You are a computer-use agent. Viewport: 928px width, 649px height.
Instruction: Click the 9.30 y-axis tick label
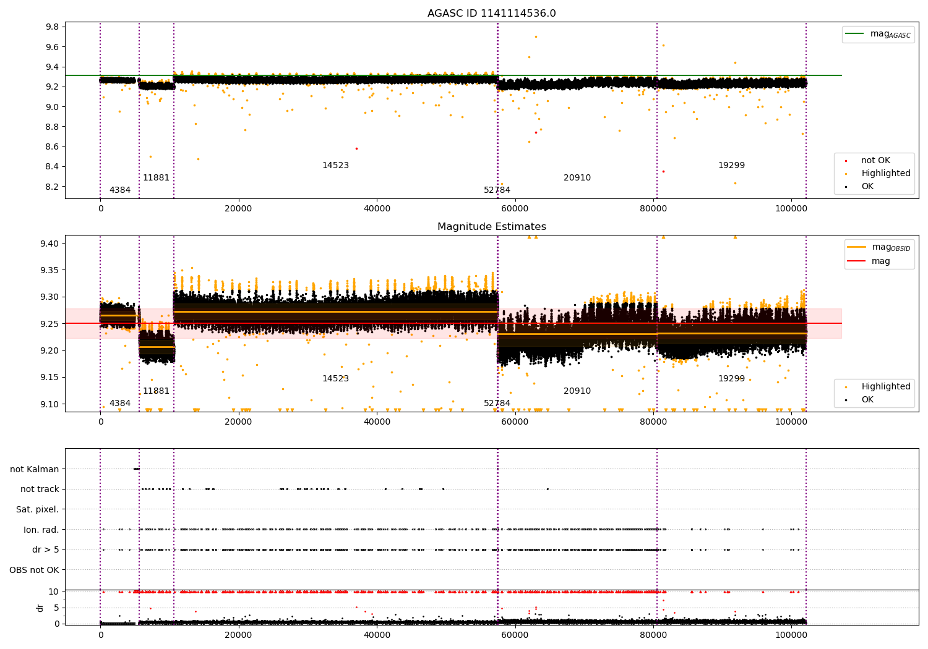(50, 297)
